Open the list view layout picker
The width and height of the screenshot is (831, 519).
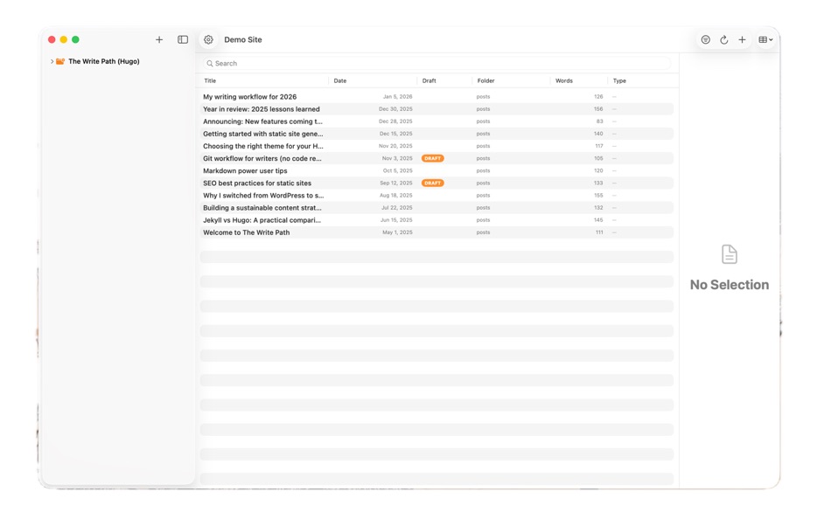coord(762,39)
